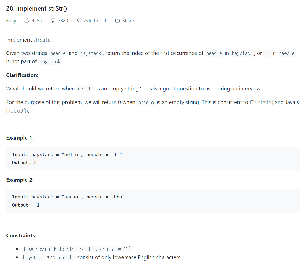
Task: Click the thumbs-down dislike icon
Action: (53, 20)
